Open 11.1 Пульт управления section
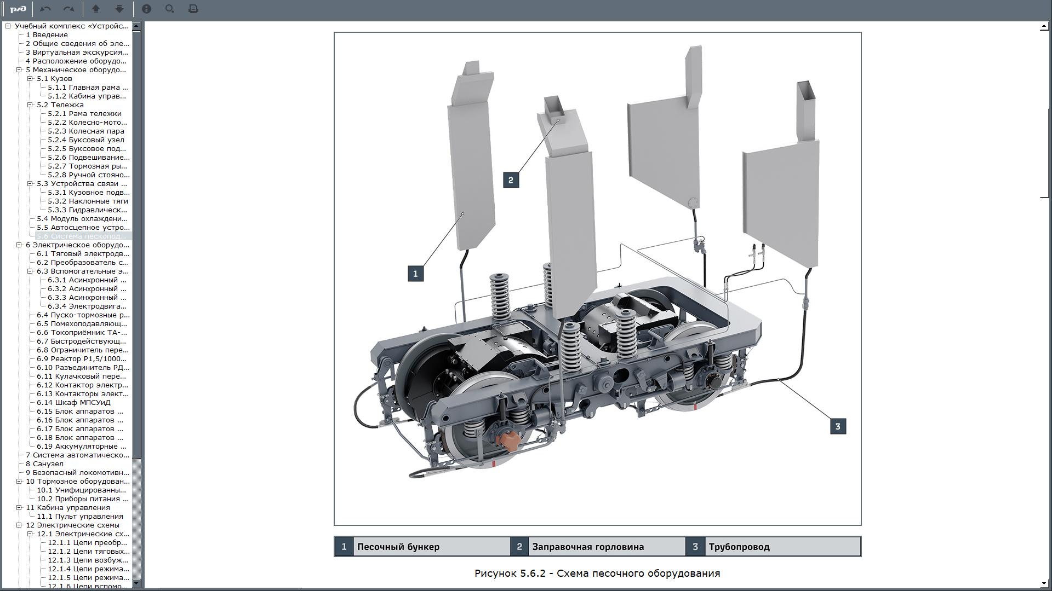Image resolution: width=1052 pixels, height=591 pixels. 79,516
